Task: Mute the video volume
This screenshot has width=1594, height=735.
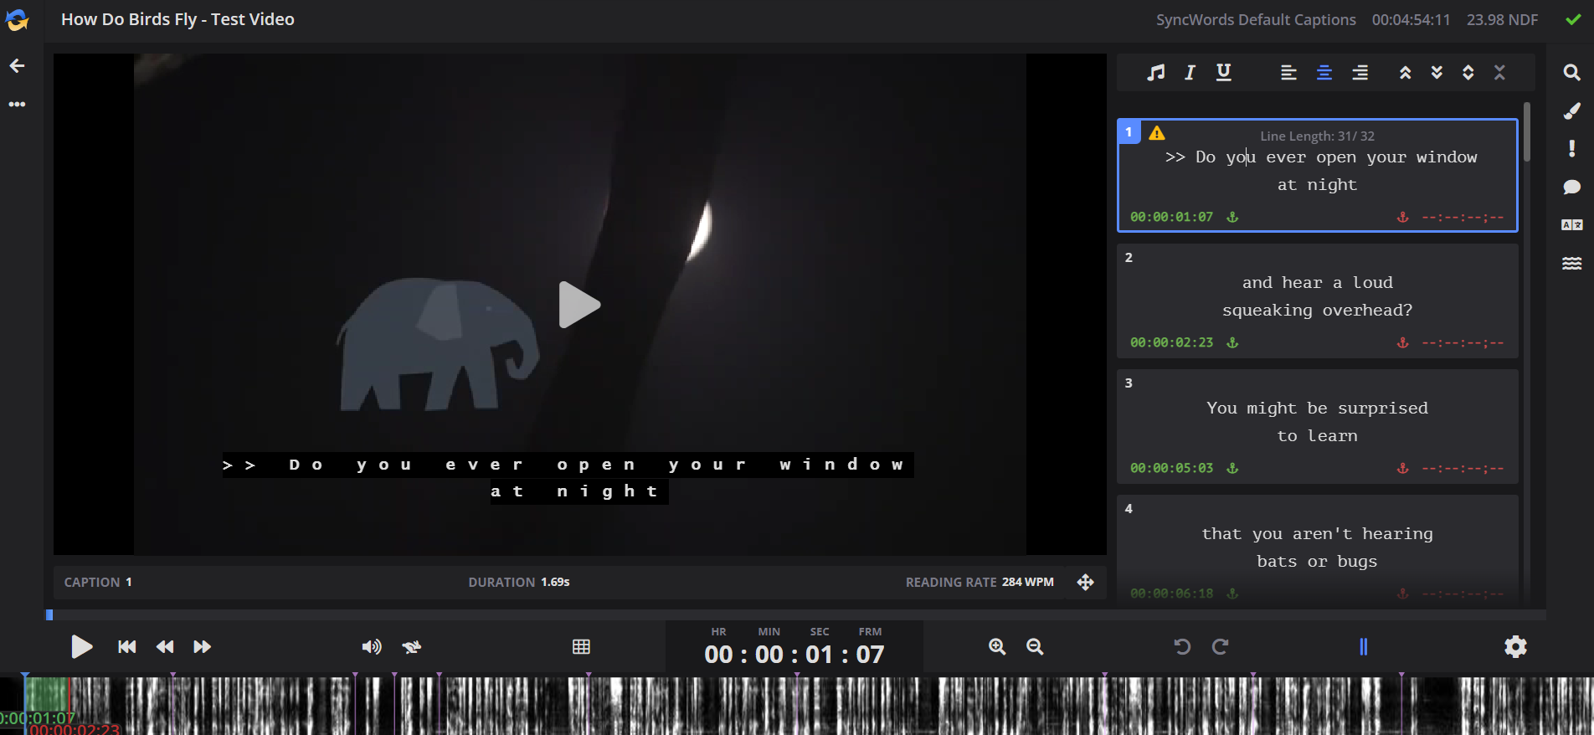Action: click(x=371, y=647)
